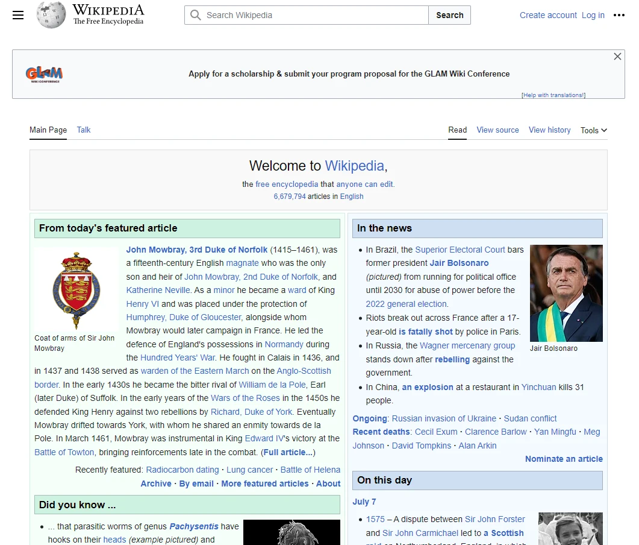Open the View history tab
The height and width of the screenshot is (545, 639).
point(549,130)
